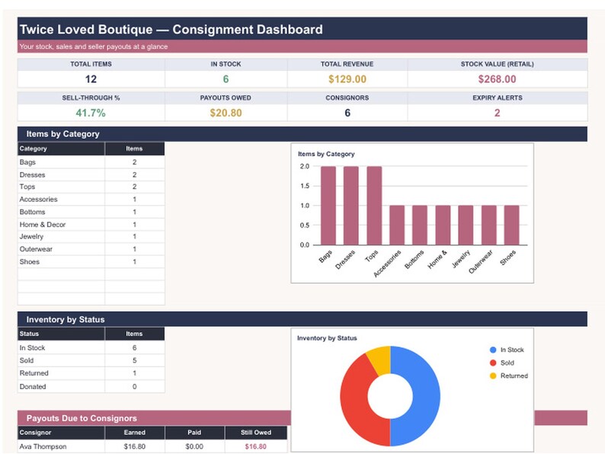Select the Dresses category cell

point(61,174)
